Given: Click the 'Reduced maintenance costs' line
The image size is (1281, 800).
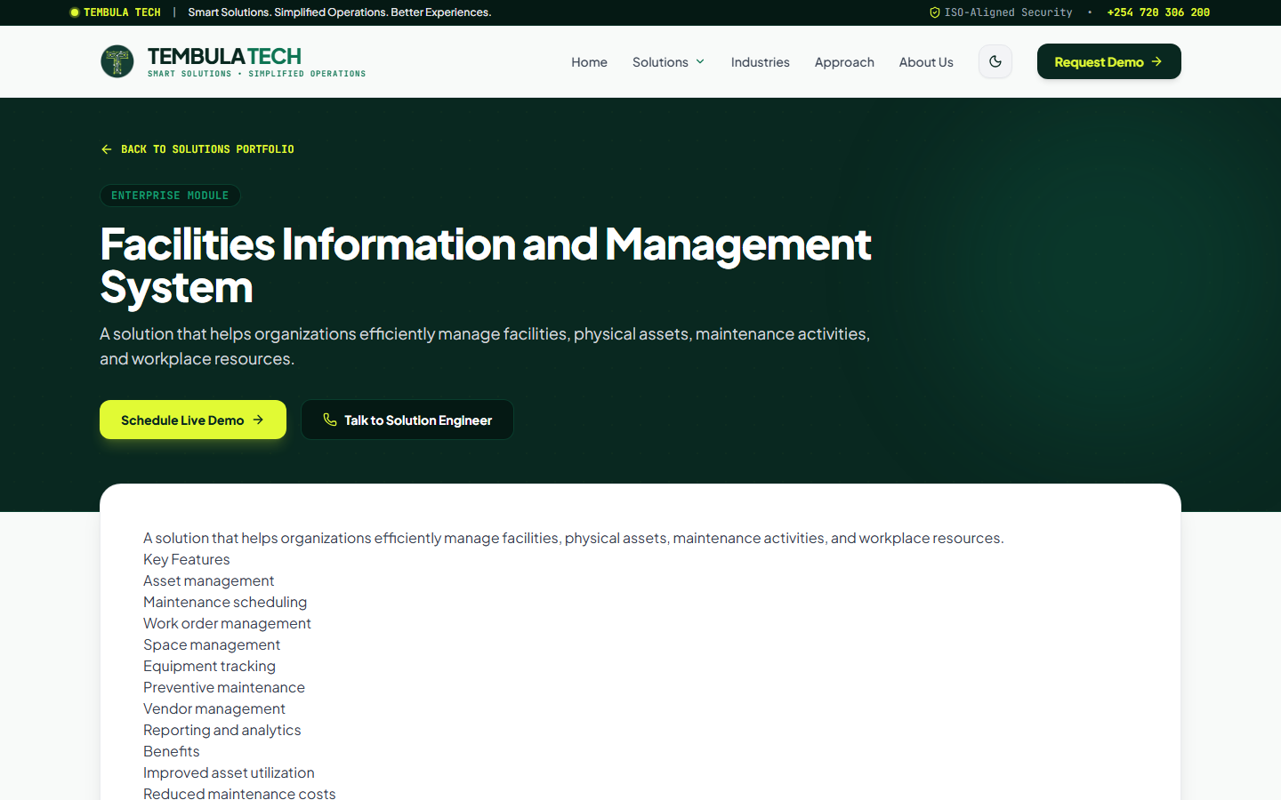Looking at the screenshot, I should tap(239, 793).
